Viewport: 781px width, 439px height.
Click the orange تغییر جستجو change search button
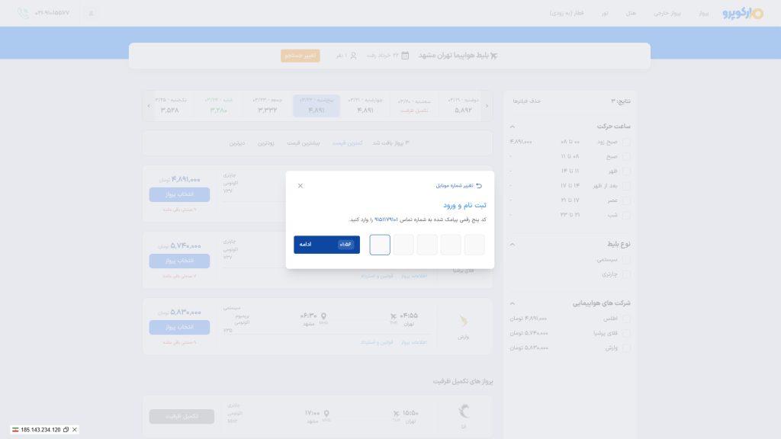[x=301, y=55]
